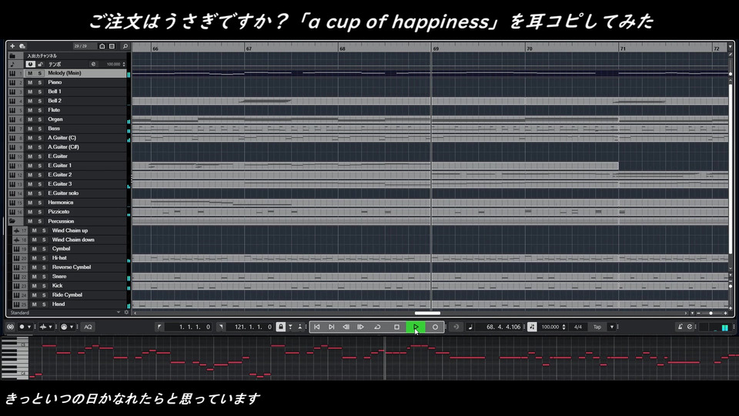
Task: Collapse the Percussion folder track
Action: pos(13,221)
